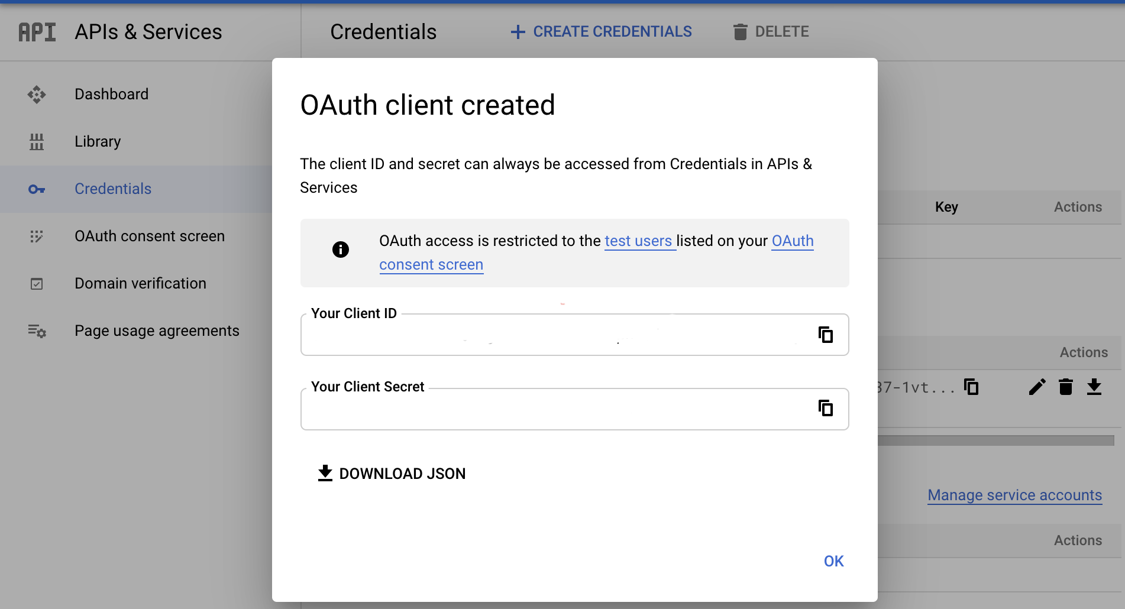
Task: Click the Domain verification checkbox icon
Action: 37,284
